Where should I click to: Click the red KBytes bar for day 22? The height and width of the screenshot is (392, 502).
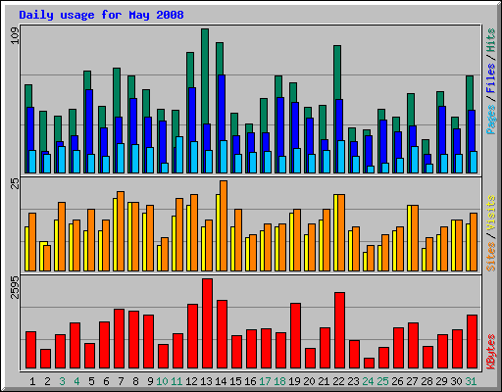339,330
